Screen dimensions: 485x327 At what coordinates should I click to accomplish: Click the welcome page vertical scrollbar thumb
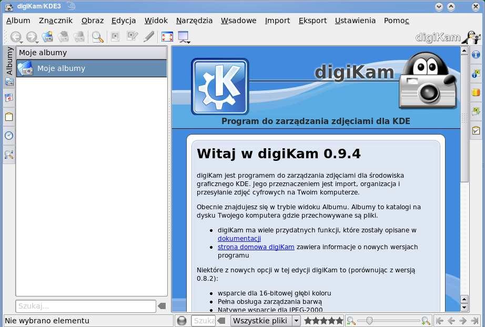pyautogui.click(x=464, y=119)
